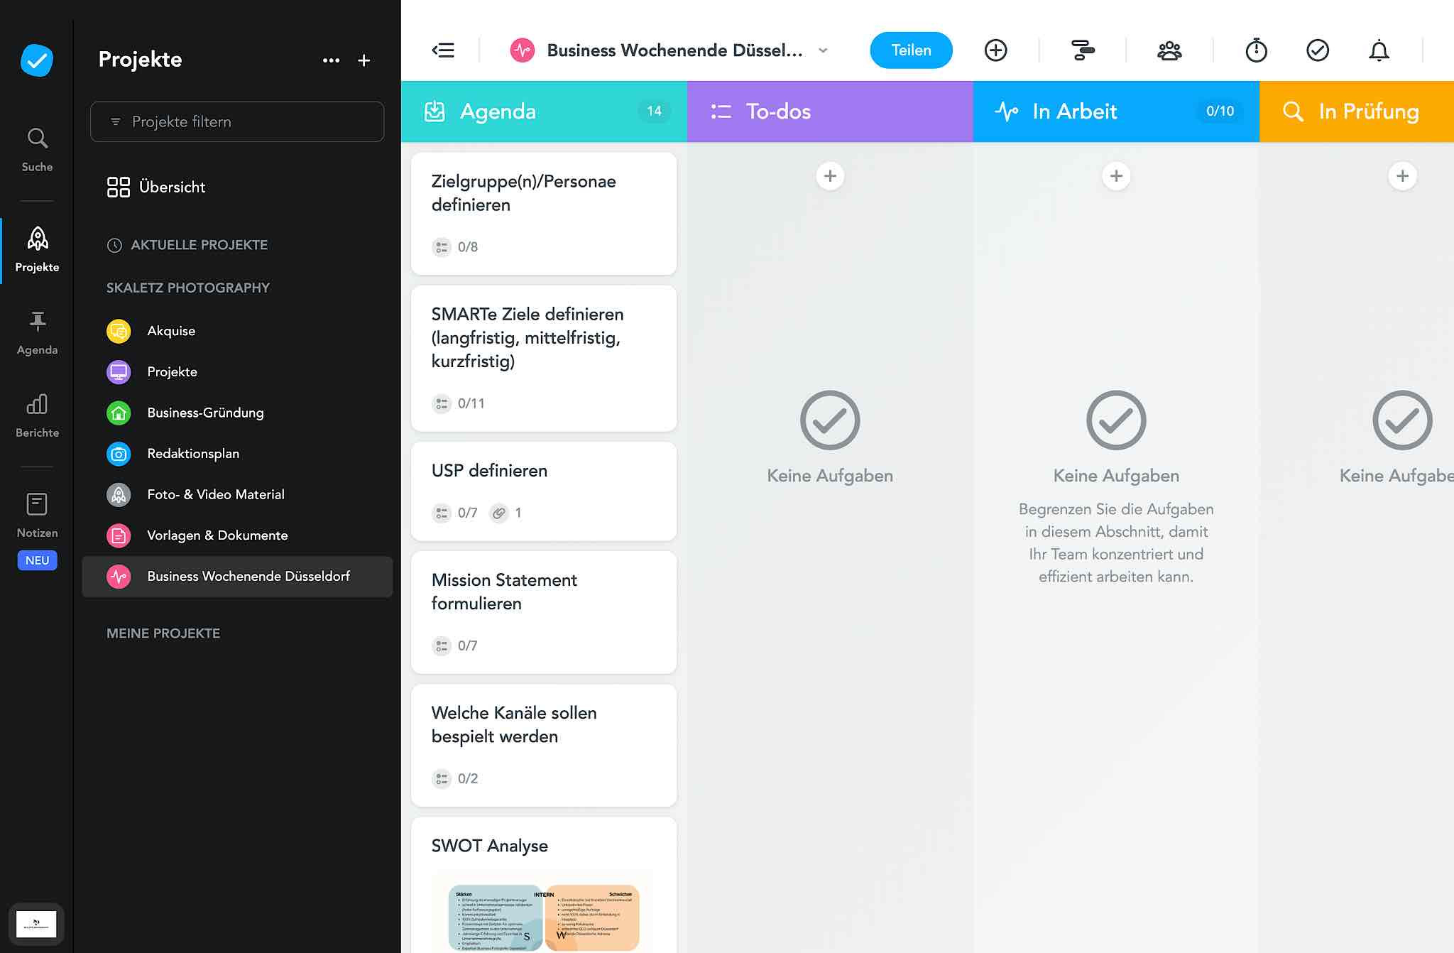Viewport: 1454px width, 953px height.
Task: Add a task in To-dos column
Action: pyautogui.click(x=830, y=176)
